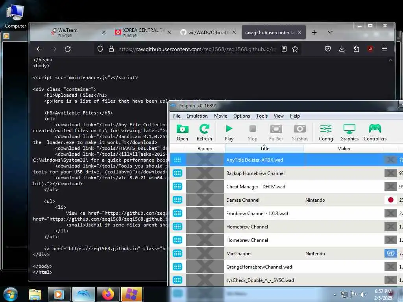The width and height of the screenshot is (403, 302).
Task: Click the site security padlock icon
Action: coord(111,49)
